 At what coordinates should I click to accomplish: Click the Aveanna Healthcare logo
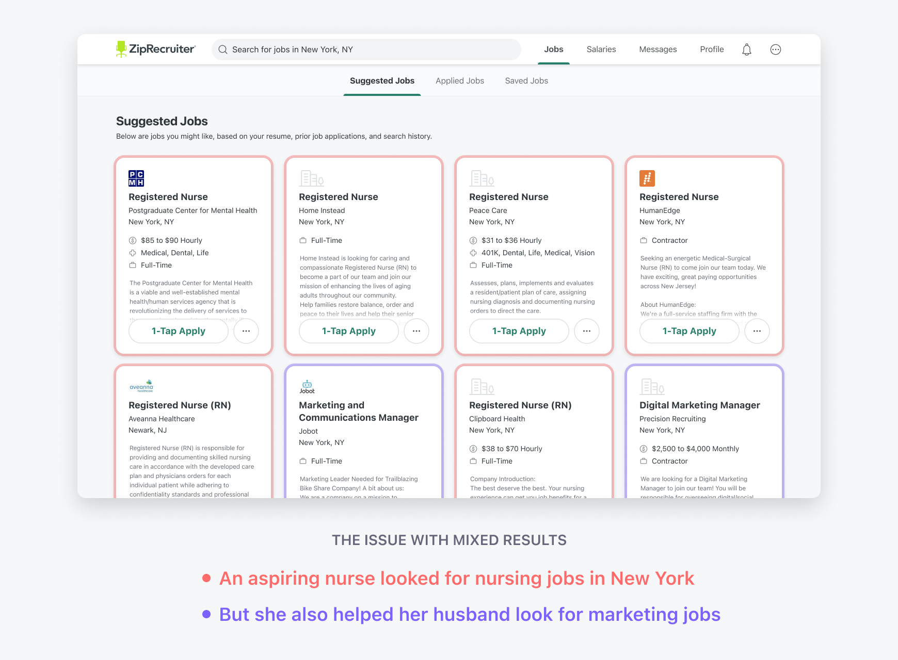[x=141, y=386]
